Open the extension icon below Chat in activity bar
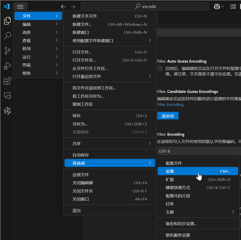 [7, 111]
